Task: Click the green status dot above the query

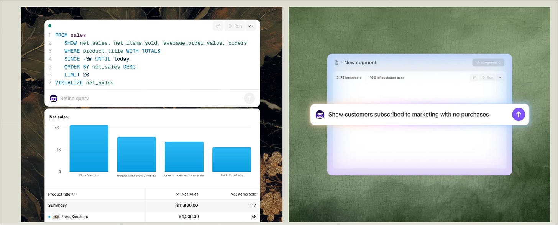Action: tap(49, 26)
